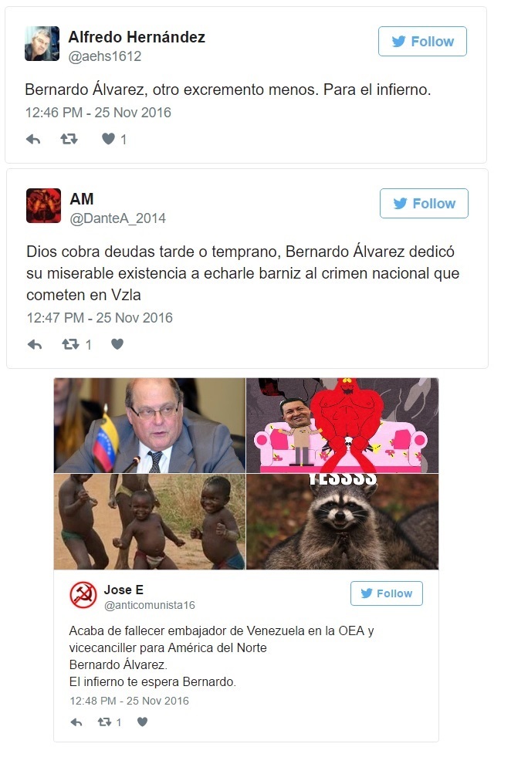Reply to Alfredo Hernández's tweet
This screenshot has height=764, width=511.
click(33, 140)
